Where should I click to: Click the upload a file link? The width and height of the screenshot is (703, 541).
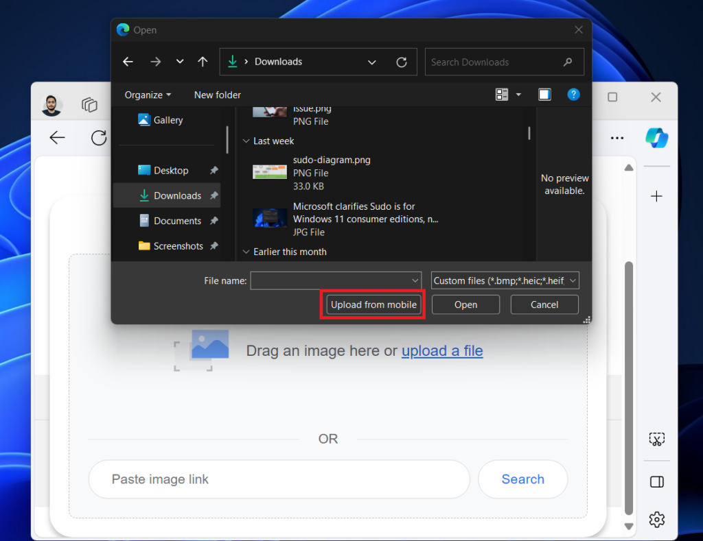[442, 350]
